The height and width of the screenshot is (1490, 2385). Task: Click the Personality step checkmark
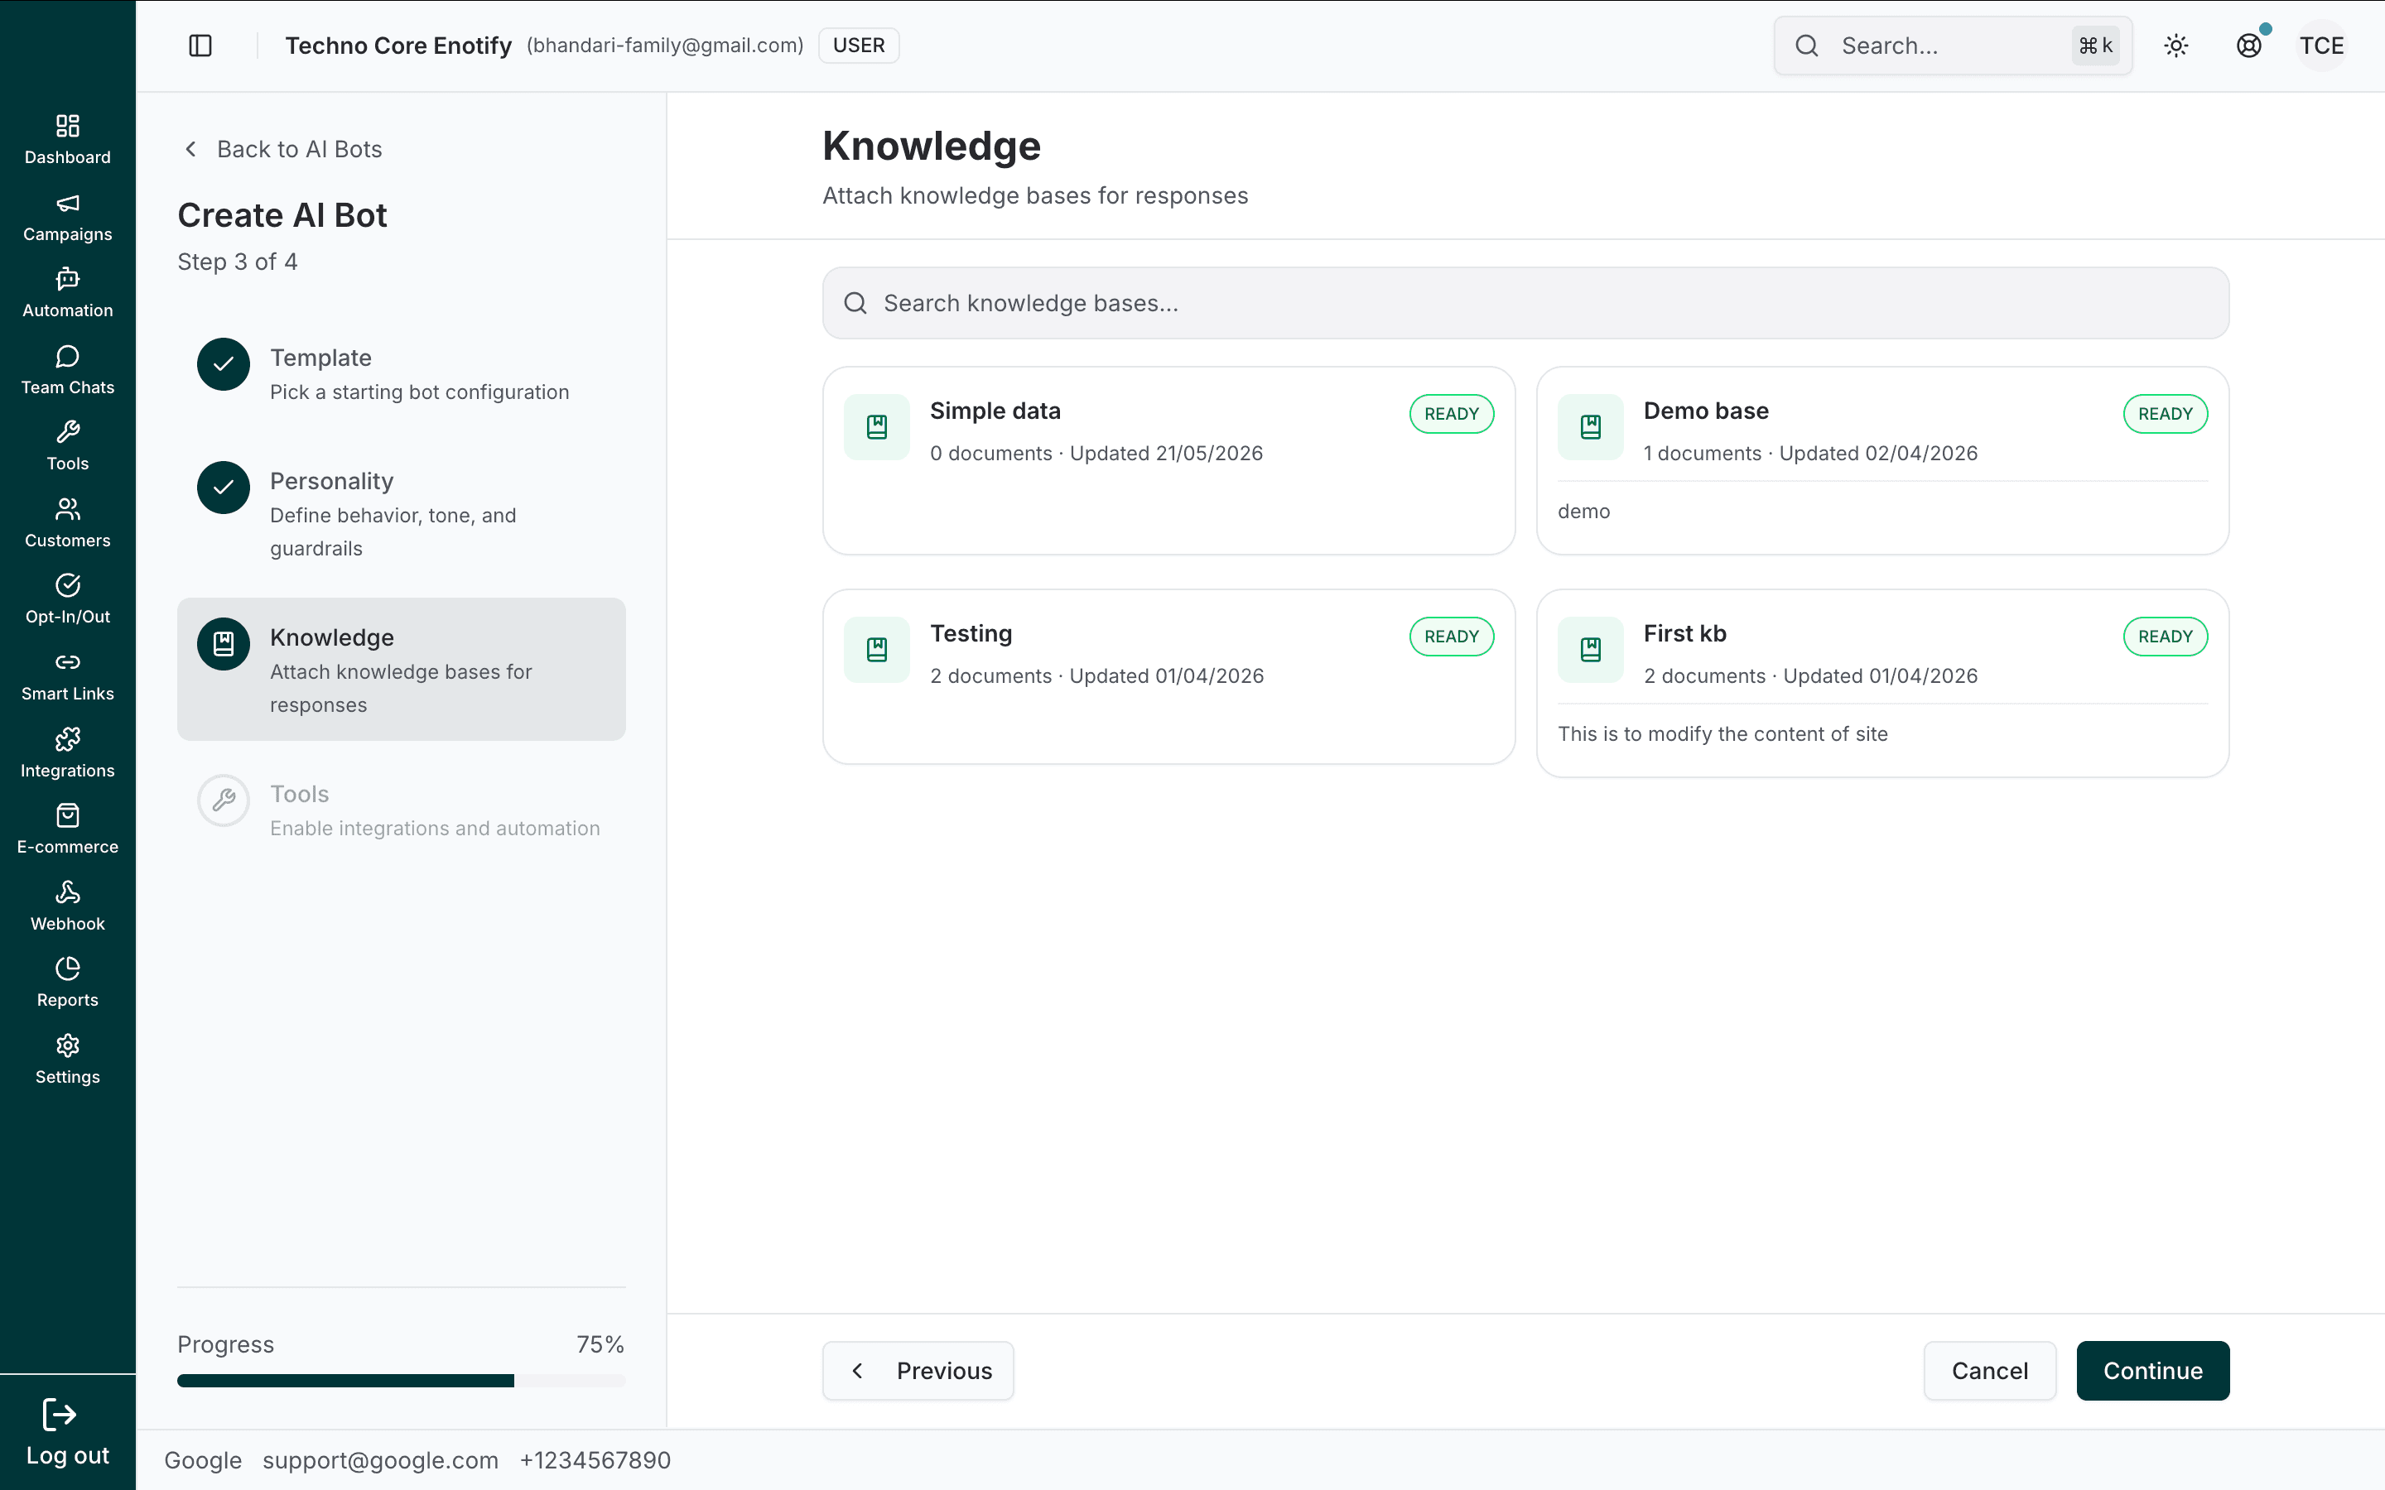(224, 488)
